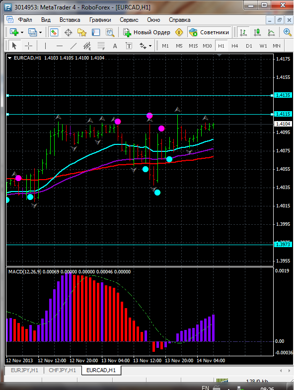Click the current price 1.4104 label
Image resolution: width=298 pixels, height=390 pixels.
[283, 124]
